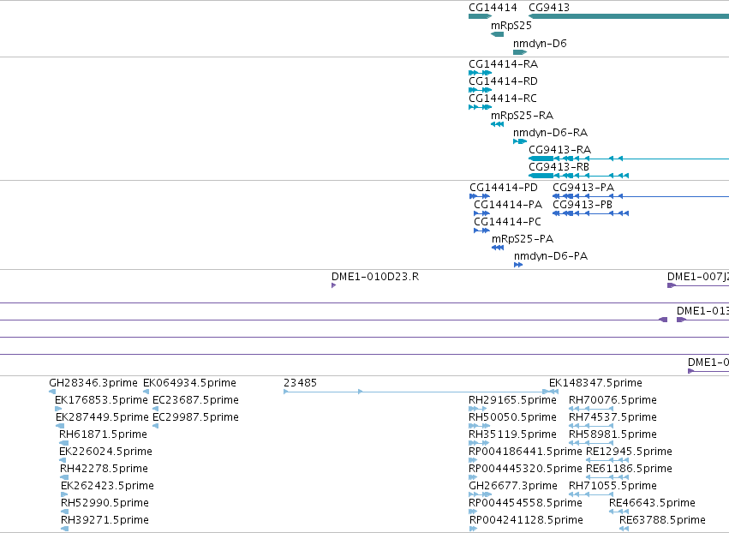Select the RE12945.5prime EST

(x=629, y=452)
